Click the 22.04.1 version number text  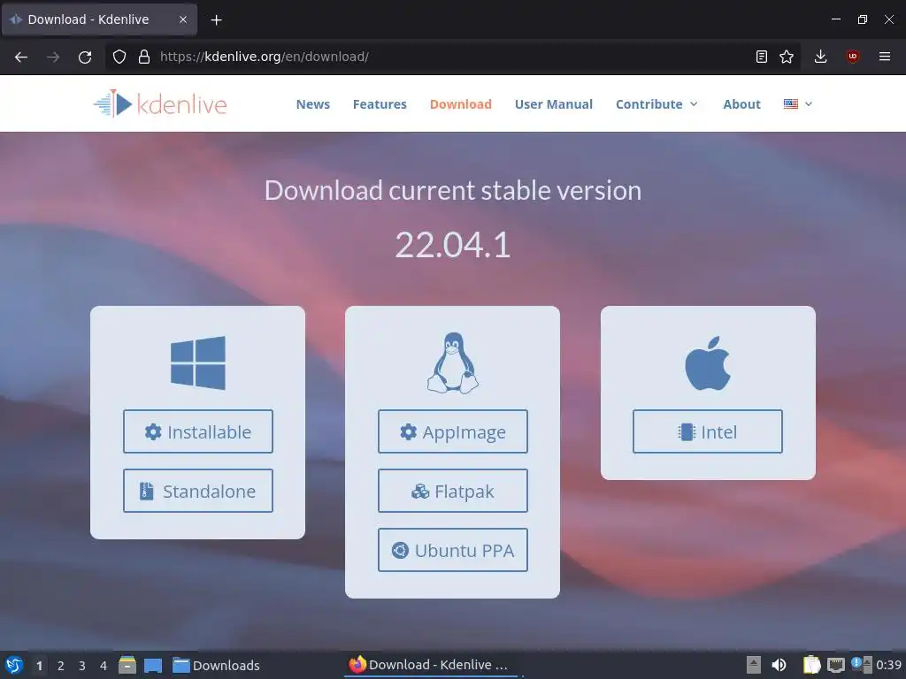(x=453, y=244)
